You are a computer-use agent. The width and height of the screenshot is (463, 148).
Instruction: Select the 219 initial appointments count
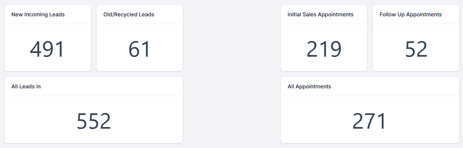(x=324, y=50)
